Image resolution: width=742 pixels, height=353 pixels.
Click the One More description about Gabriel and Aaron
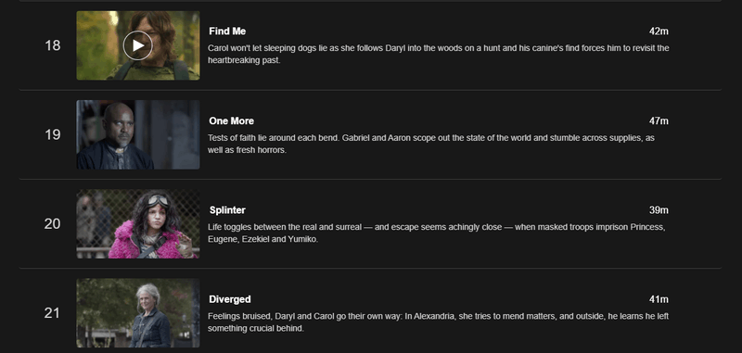click(431, 145)
